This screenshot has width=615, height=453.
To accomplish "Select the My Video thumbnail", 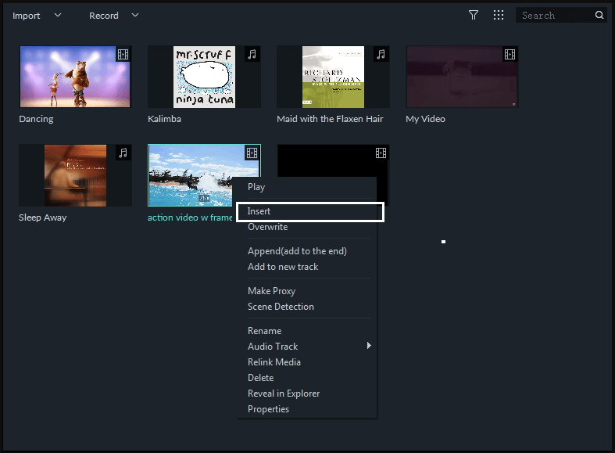I will 462,77.
